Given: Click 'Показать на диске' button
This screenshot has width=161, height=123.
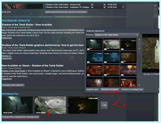Looking at the screenshot, I should [x=110, y=90].
